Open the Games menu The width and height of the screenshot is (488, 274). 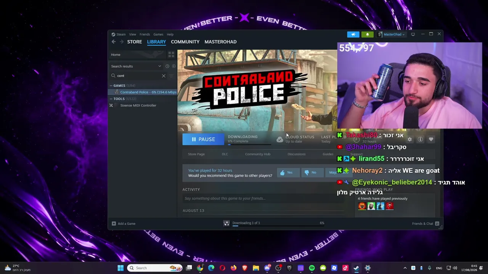(x=158, y=34)
